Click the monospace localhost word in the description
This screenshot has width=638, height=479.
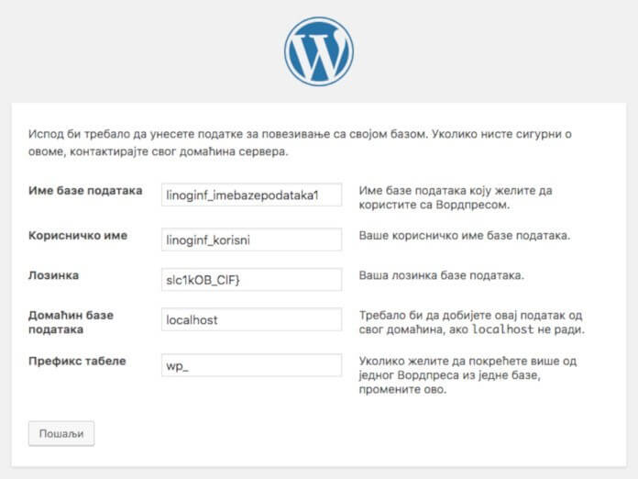tap(501, 330)
